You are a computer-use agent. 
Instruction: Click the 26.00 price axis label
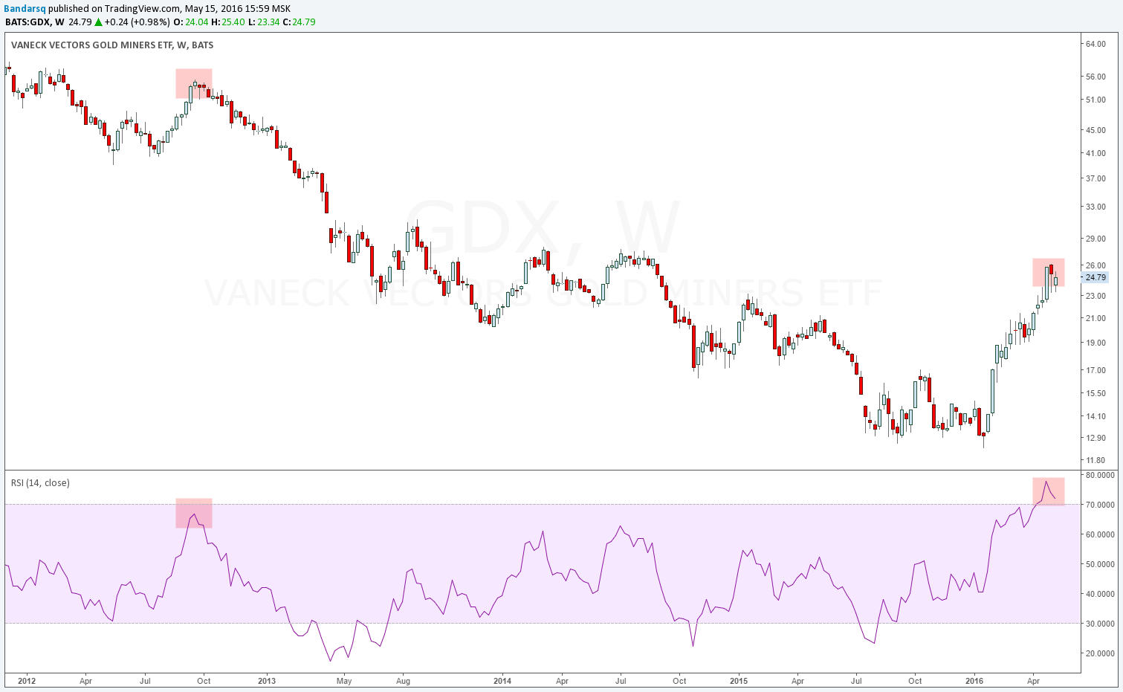(1096, 265)
